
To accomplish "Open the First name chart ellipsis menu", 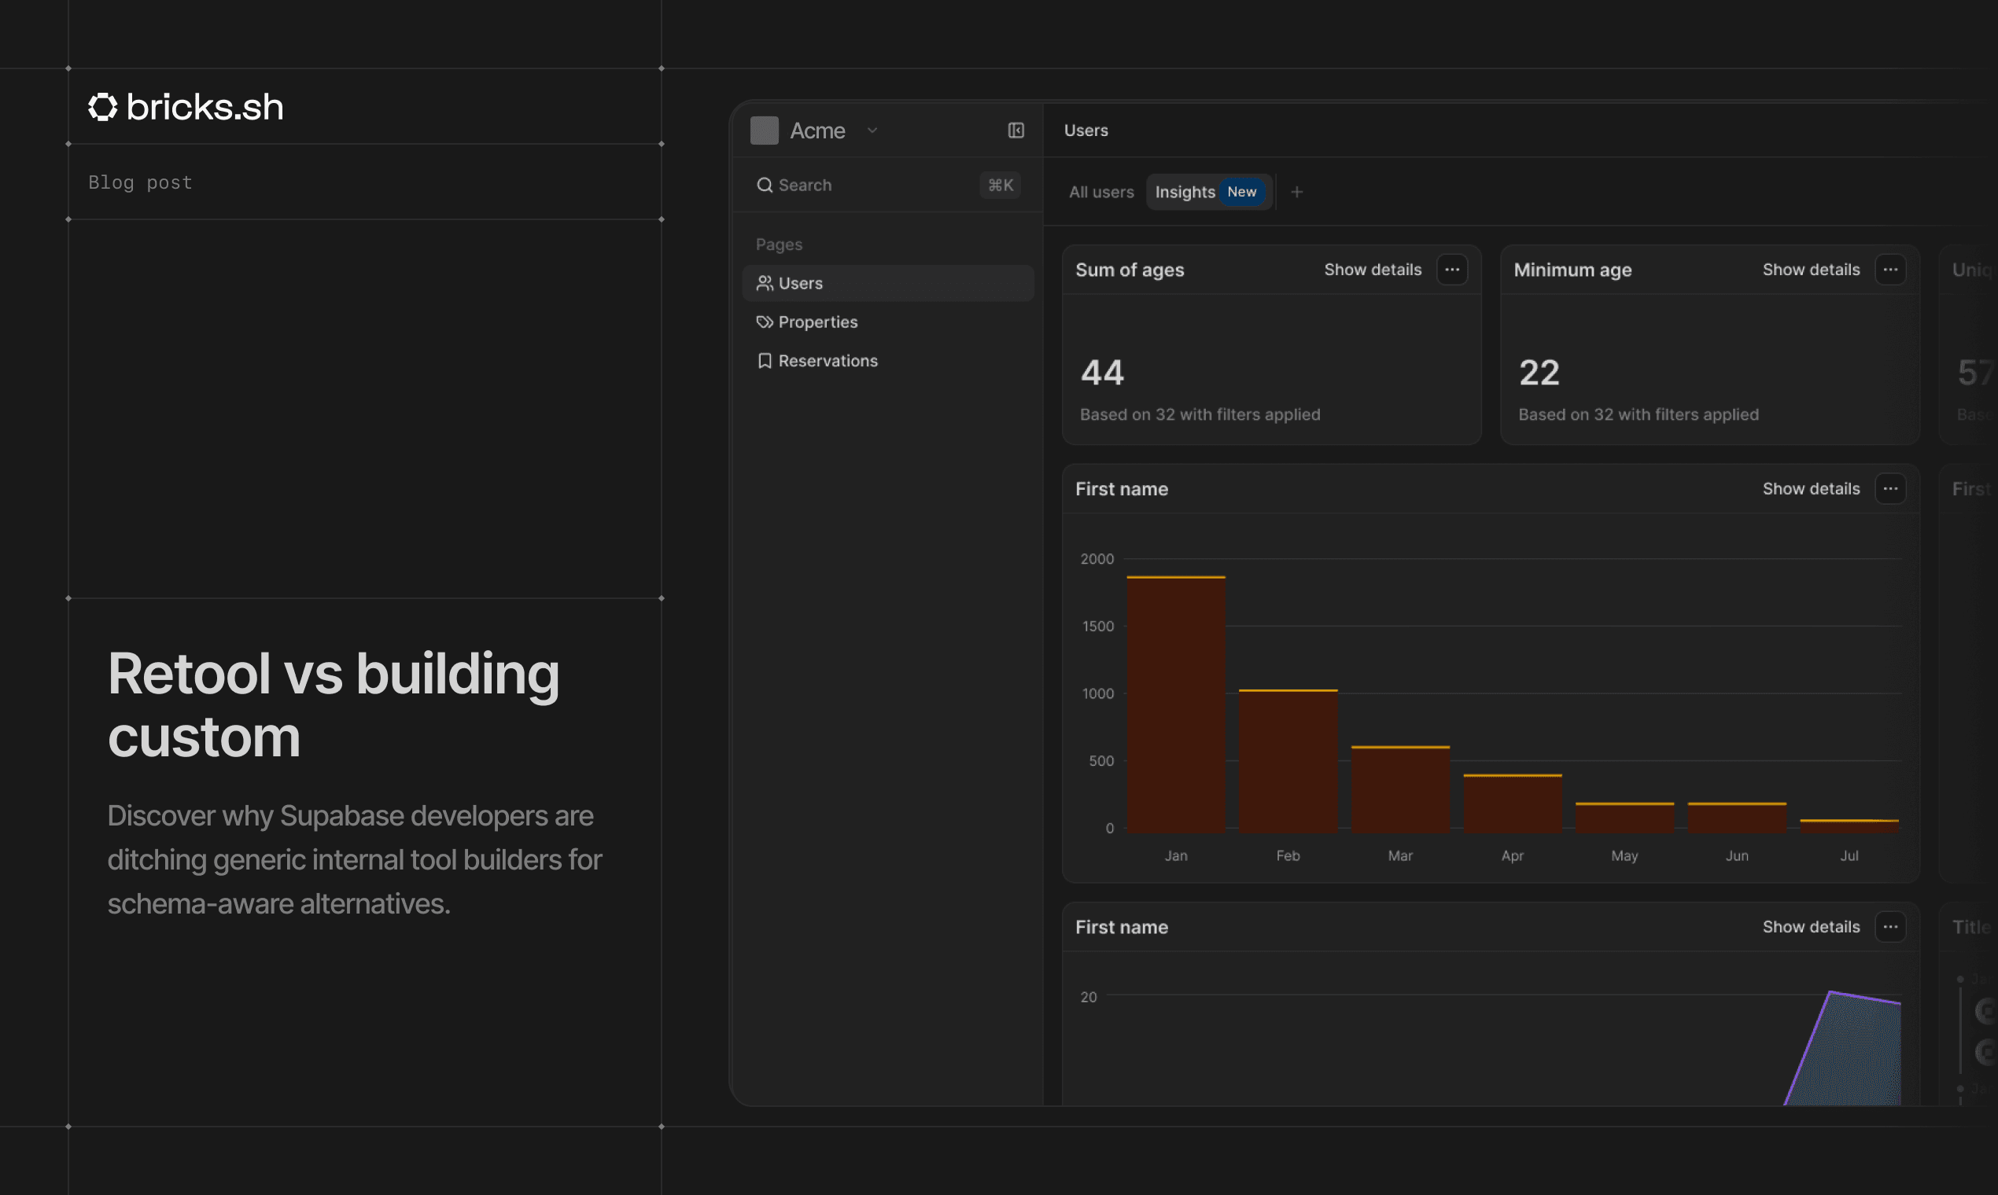I will click(1891, 488).
